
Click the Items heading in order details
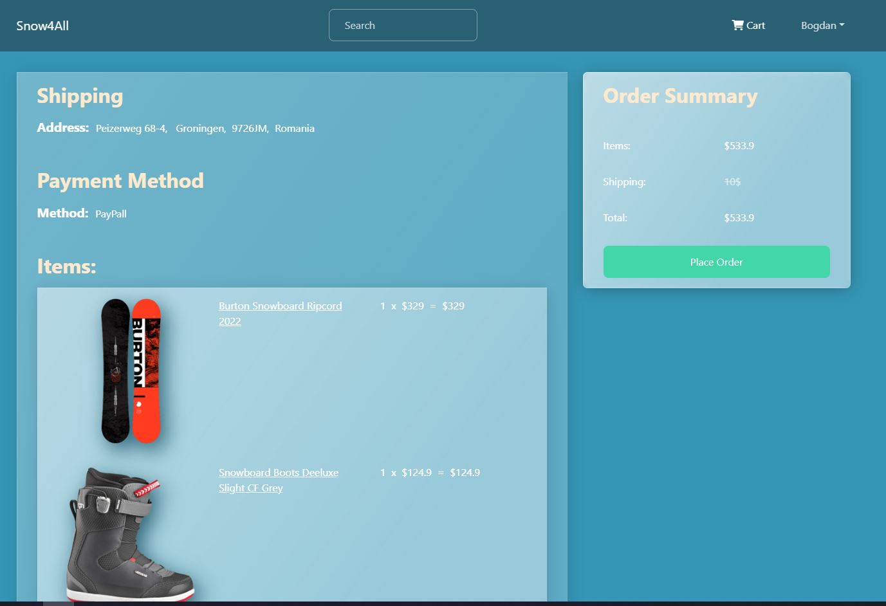[66, 266]
